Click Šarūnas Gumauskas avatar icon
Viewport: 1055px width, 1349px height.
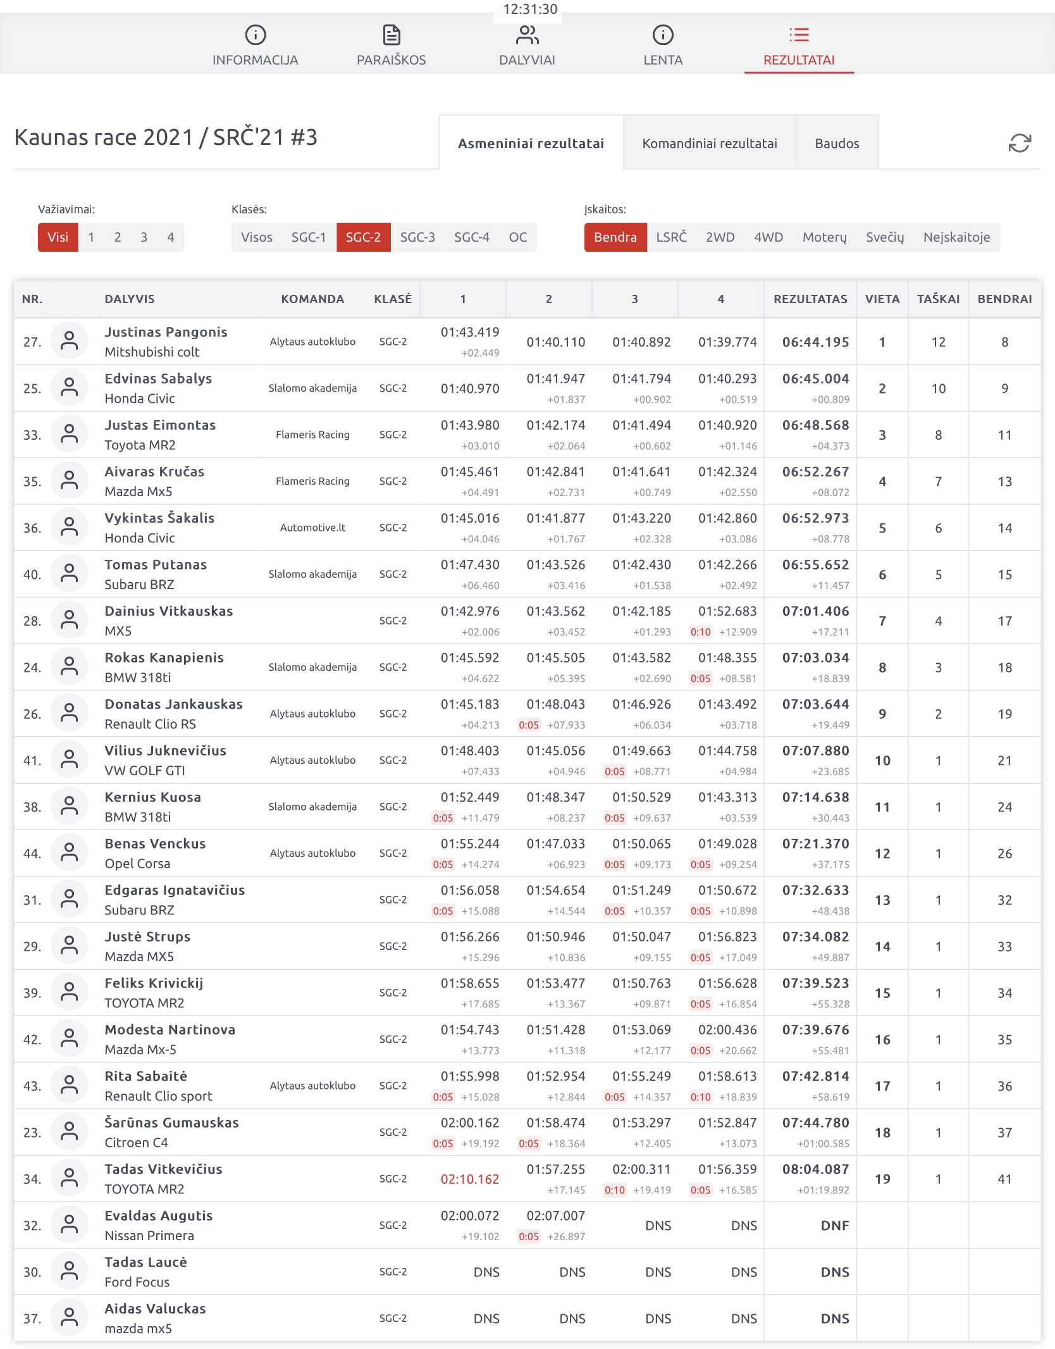click(69, 1132)
